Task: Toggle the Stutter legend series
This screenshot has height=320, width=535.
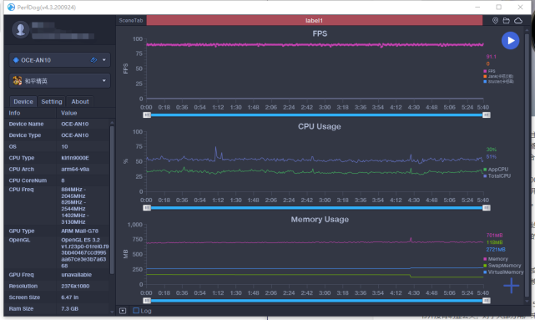Action: (498, 82)
